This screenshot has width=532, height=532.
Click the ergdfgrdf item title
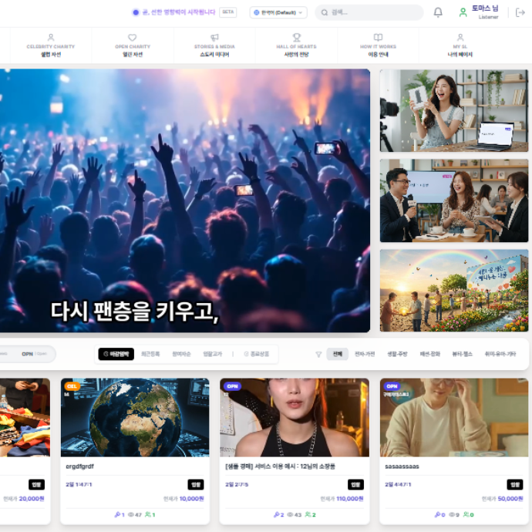pyautogui.click(x=79, y=466)
